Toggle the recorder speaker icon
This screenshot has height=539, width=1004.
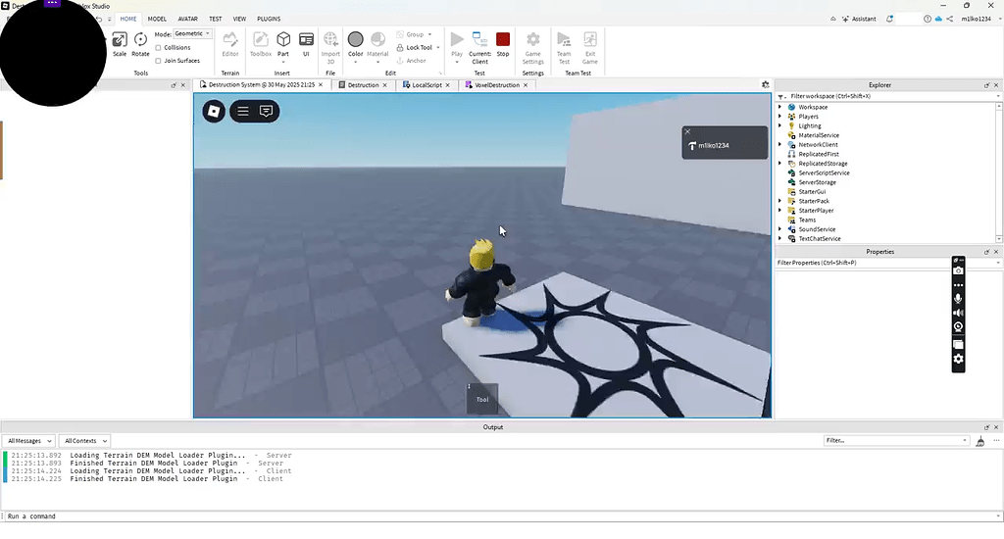958,313
